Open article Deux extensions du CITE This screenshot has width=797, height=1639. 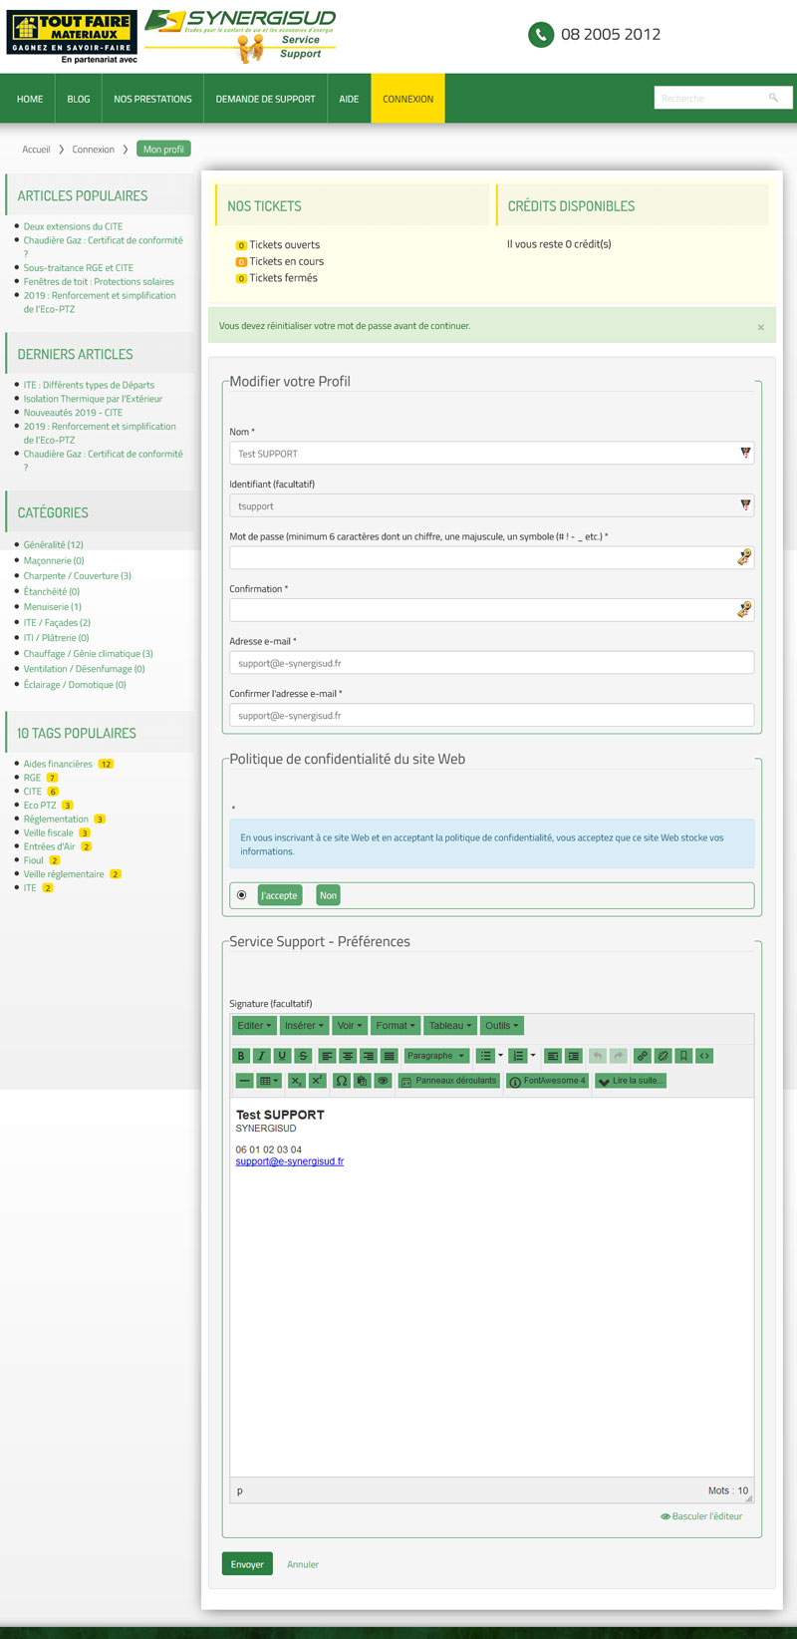point(73,226)
